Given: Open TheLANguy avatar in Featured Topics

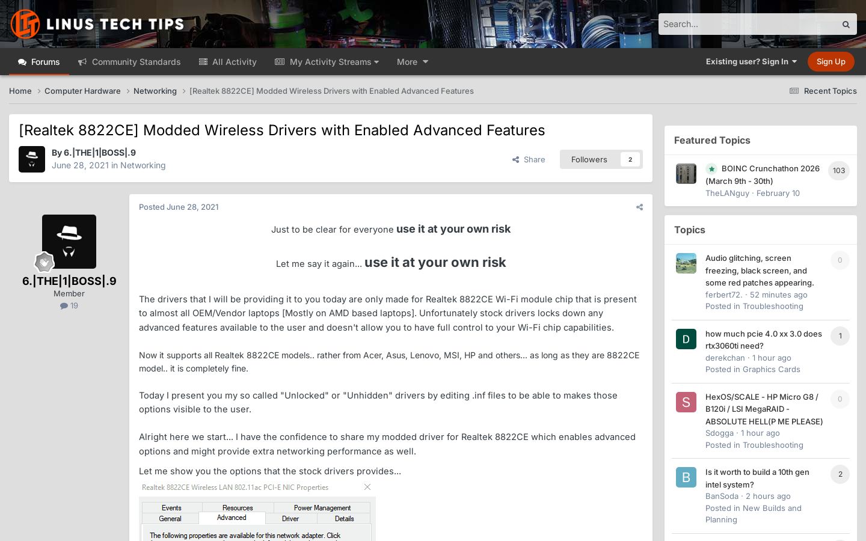Looking at the screenshot, I should pos(686,174).
